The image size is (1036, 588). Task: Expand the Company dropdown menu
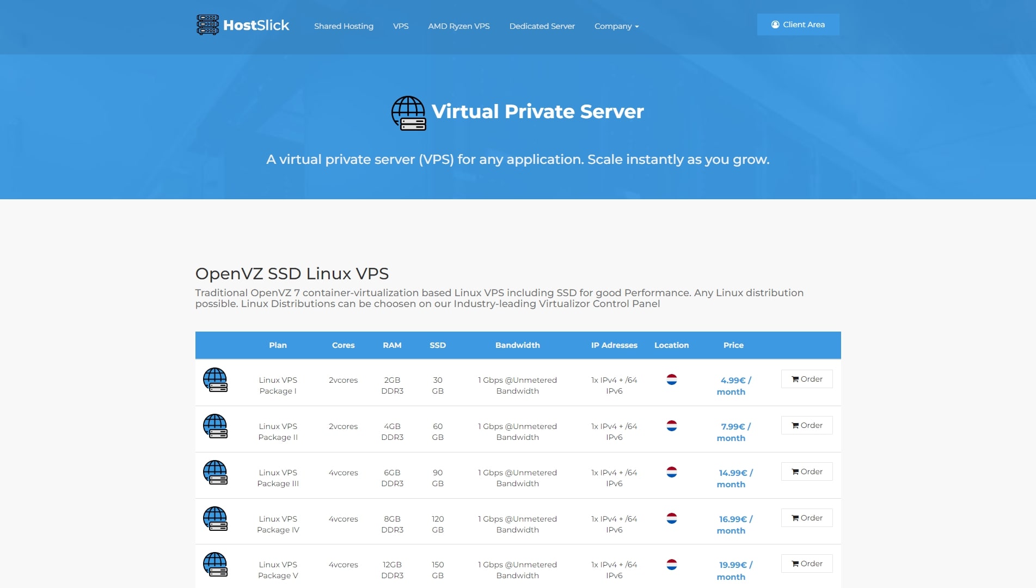pos(616,26)
